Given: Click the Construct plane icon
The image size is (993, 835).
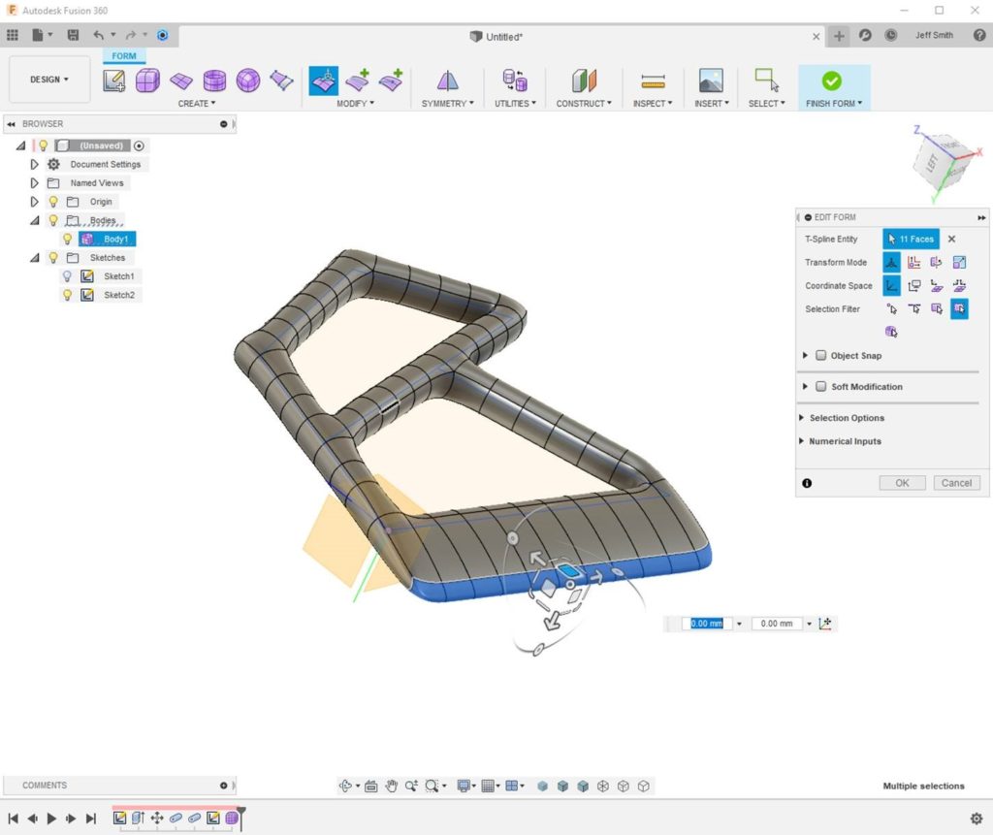Looking at the screenshot, I should [x=584, y=80].
